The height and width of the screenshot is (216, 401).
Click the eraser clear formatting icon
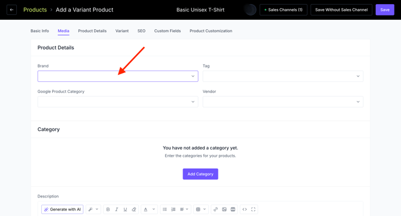[133, 209]
